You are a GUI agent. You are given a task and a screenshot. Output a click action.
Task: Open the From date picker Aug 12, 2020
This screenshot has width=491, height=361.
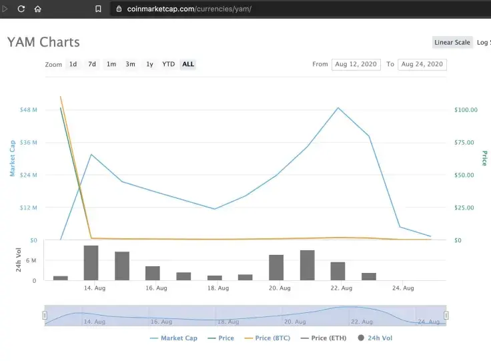(355, 64)
